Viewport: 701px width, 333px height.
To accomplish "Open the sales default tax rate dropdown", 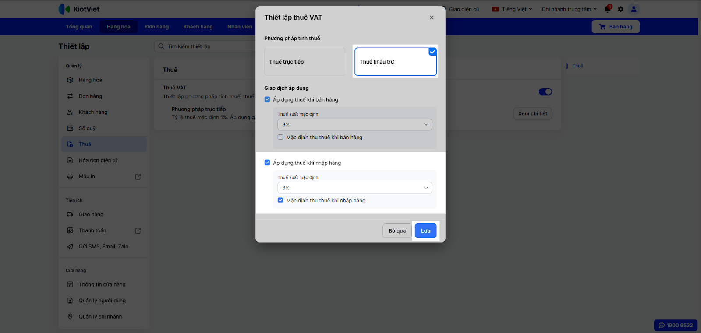I will coord(354,124).
